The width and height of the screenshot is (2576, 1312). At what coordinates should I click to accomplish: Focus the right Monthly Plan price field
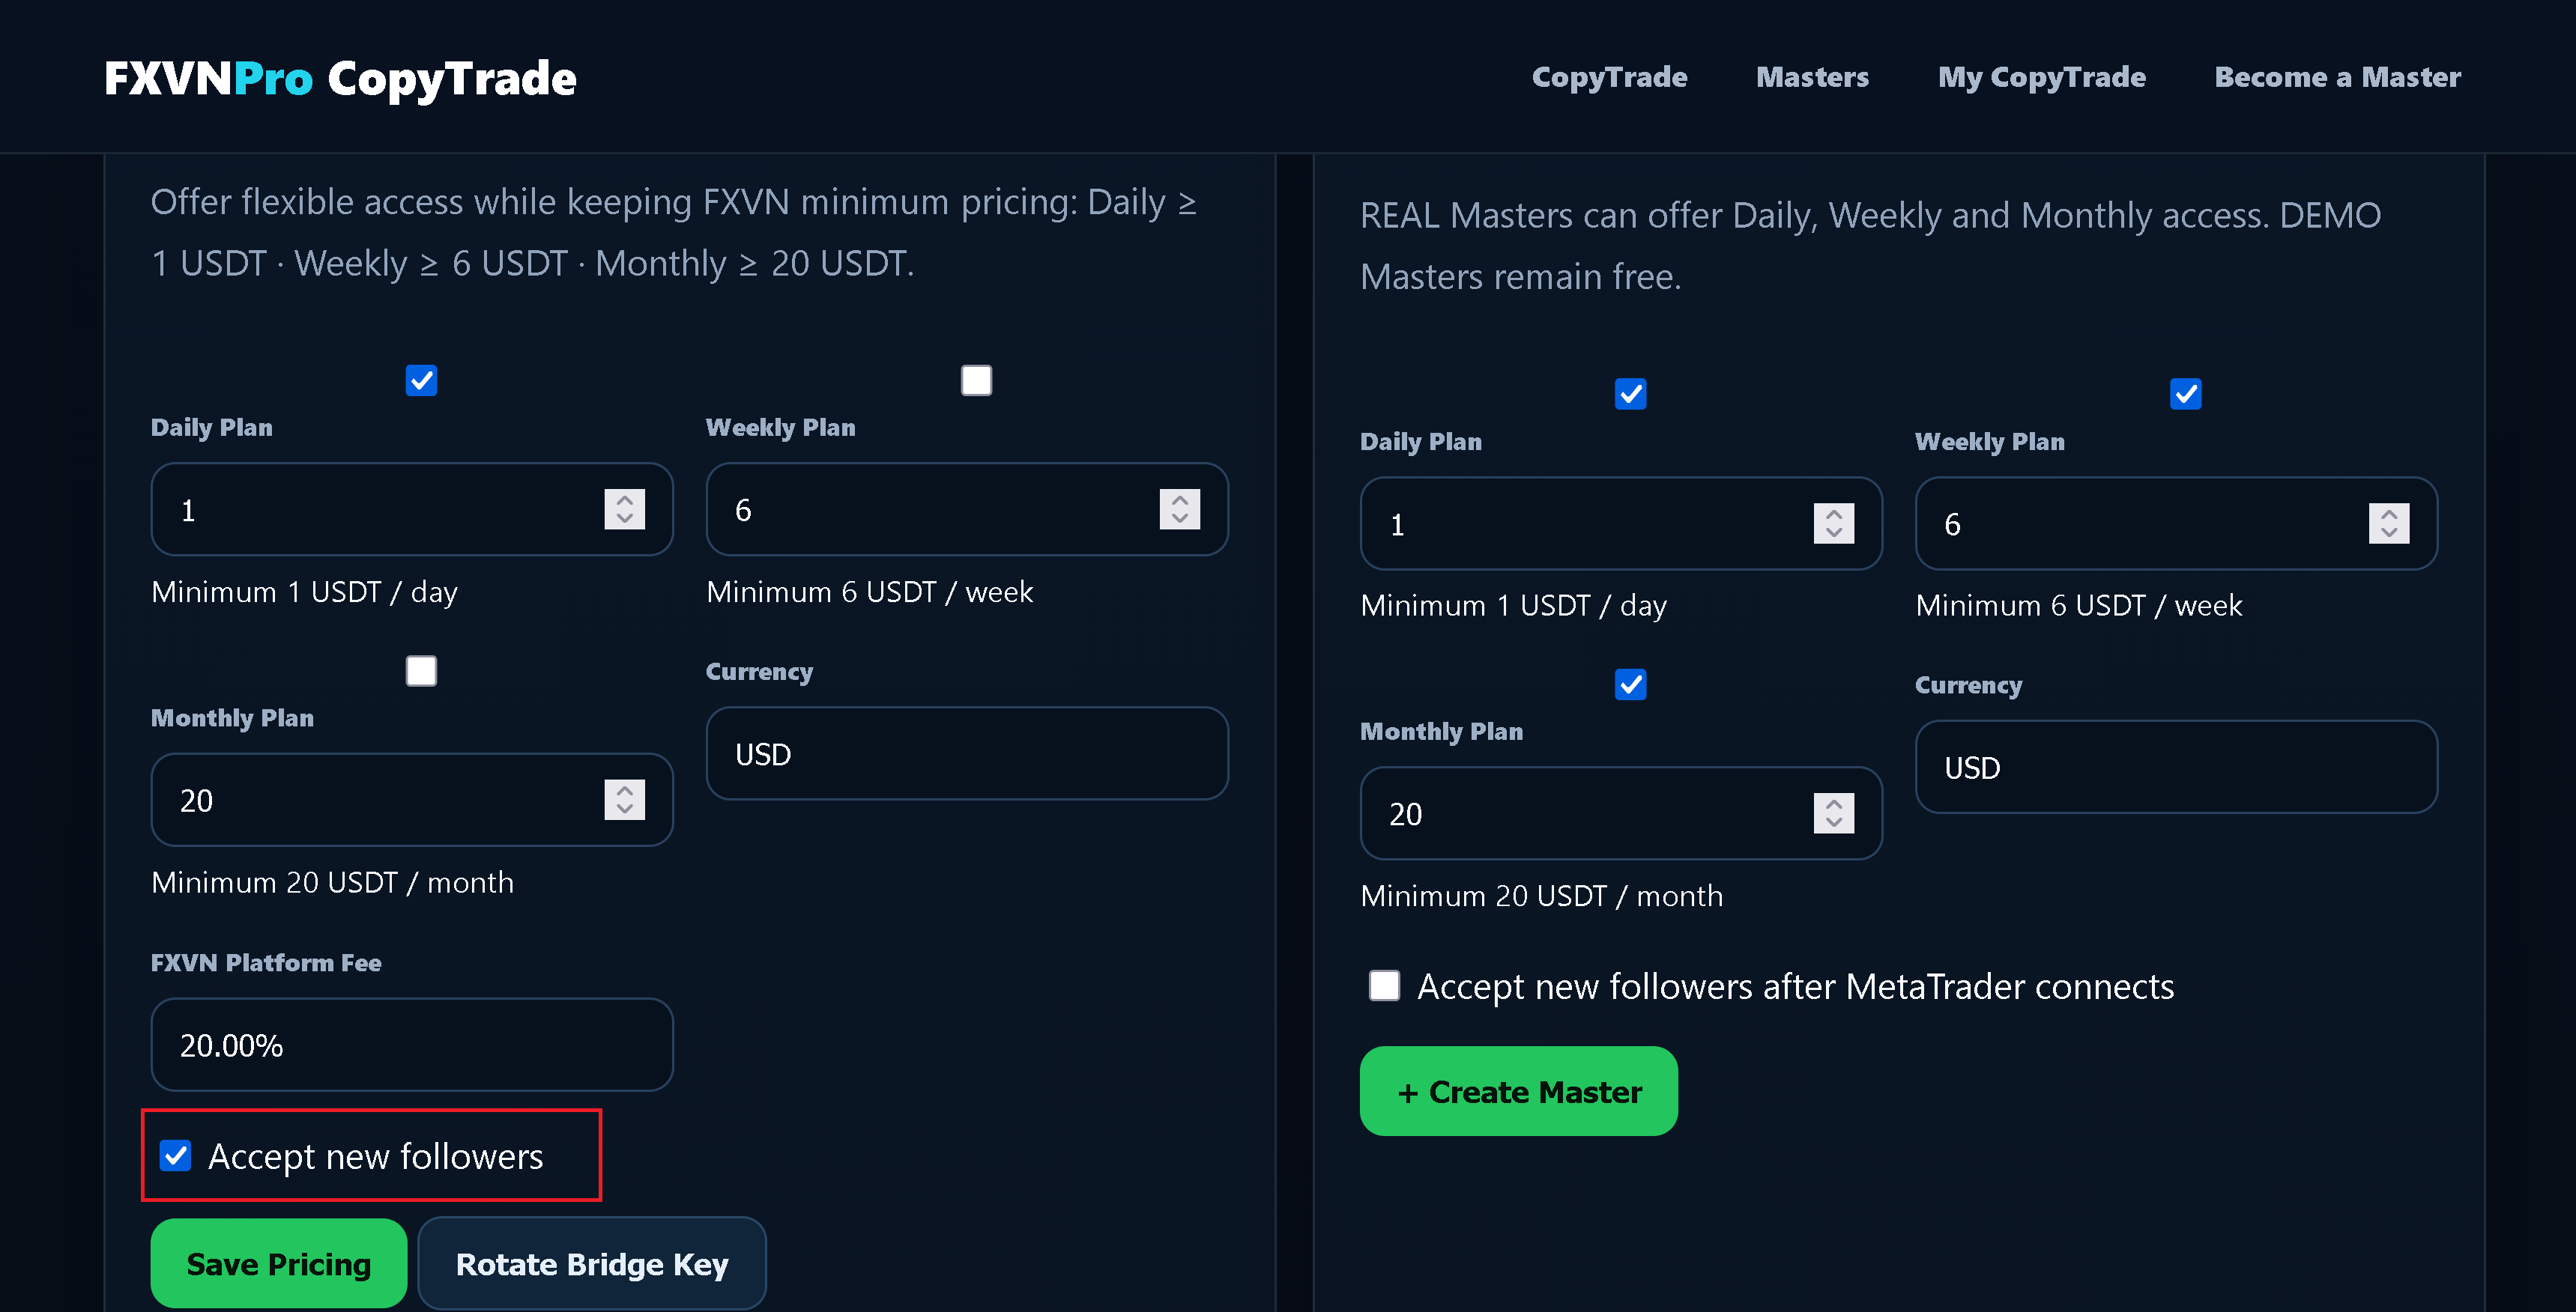(1620, 813)
